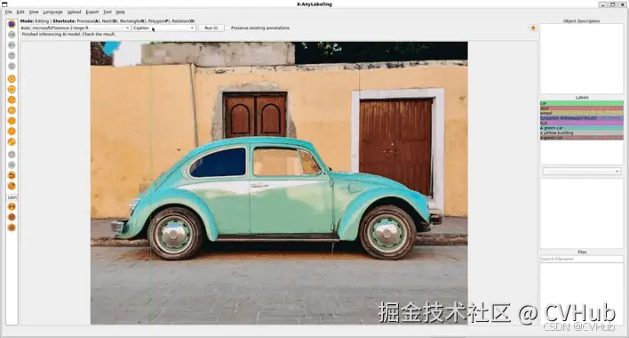Select the Create Point tool
The height and width of the screenshot is (338, 629).
[12, 131]
